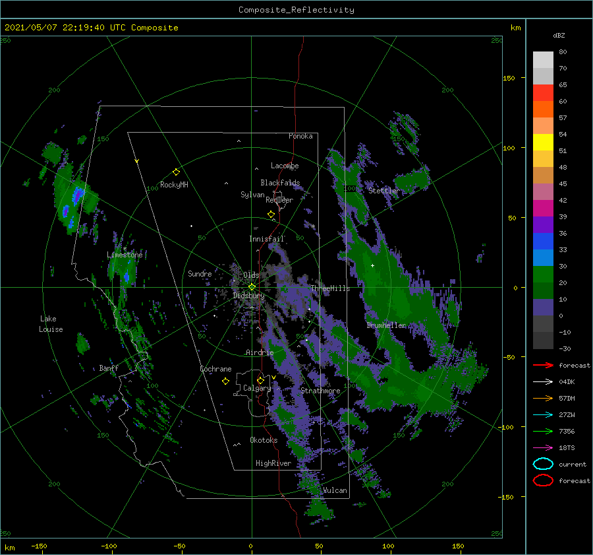Click the ThreeHills label
The width and height of the screenshot is (593, 555).
(330, 288)
